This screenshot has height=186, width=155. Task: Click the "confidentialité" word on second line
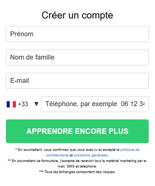pyautogui.click(x=57, y=155)
